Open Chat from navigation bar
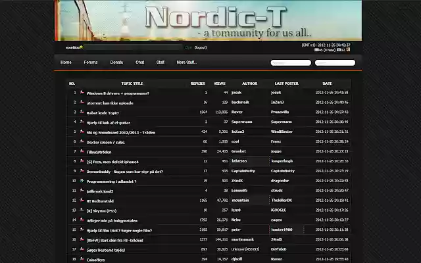The image size is (421, 263). [x=140, y=62]
